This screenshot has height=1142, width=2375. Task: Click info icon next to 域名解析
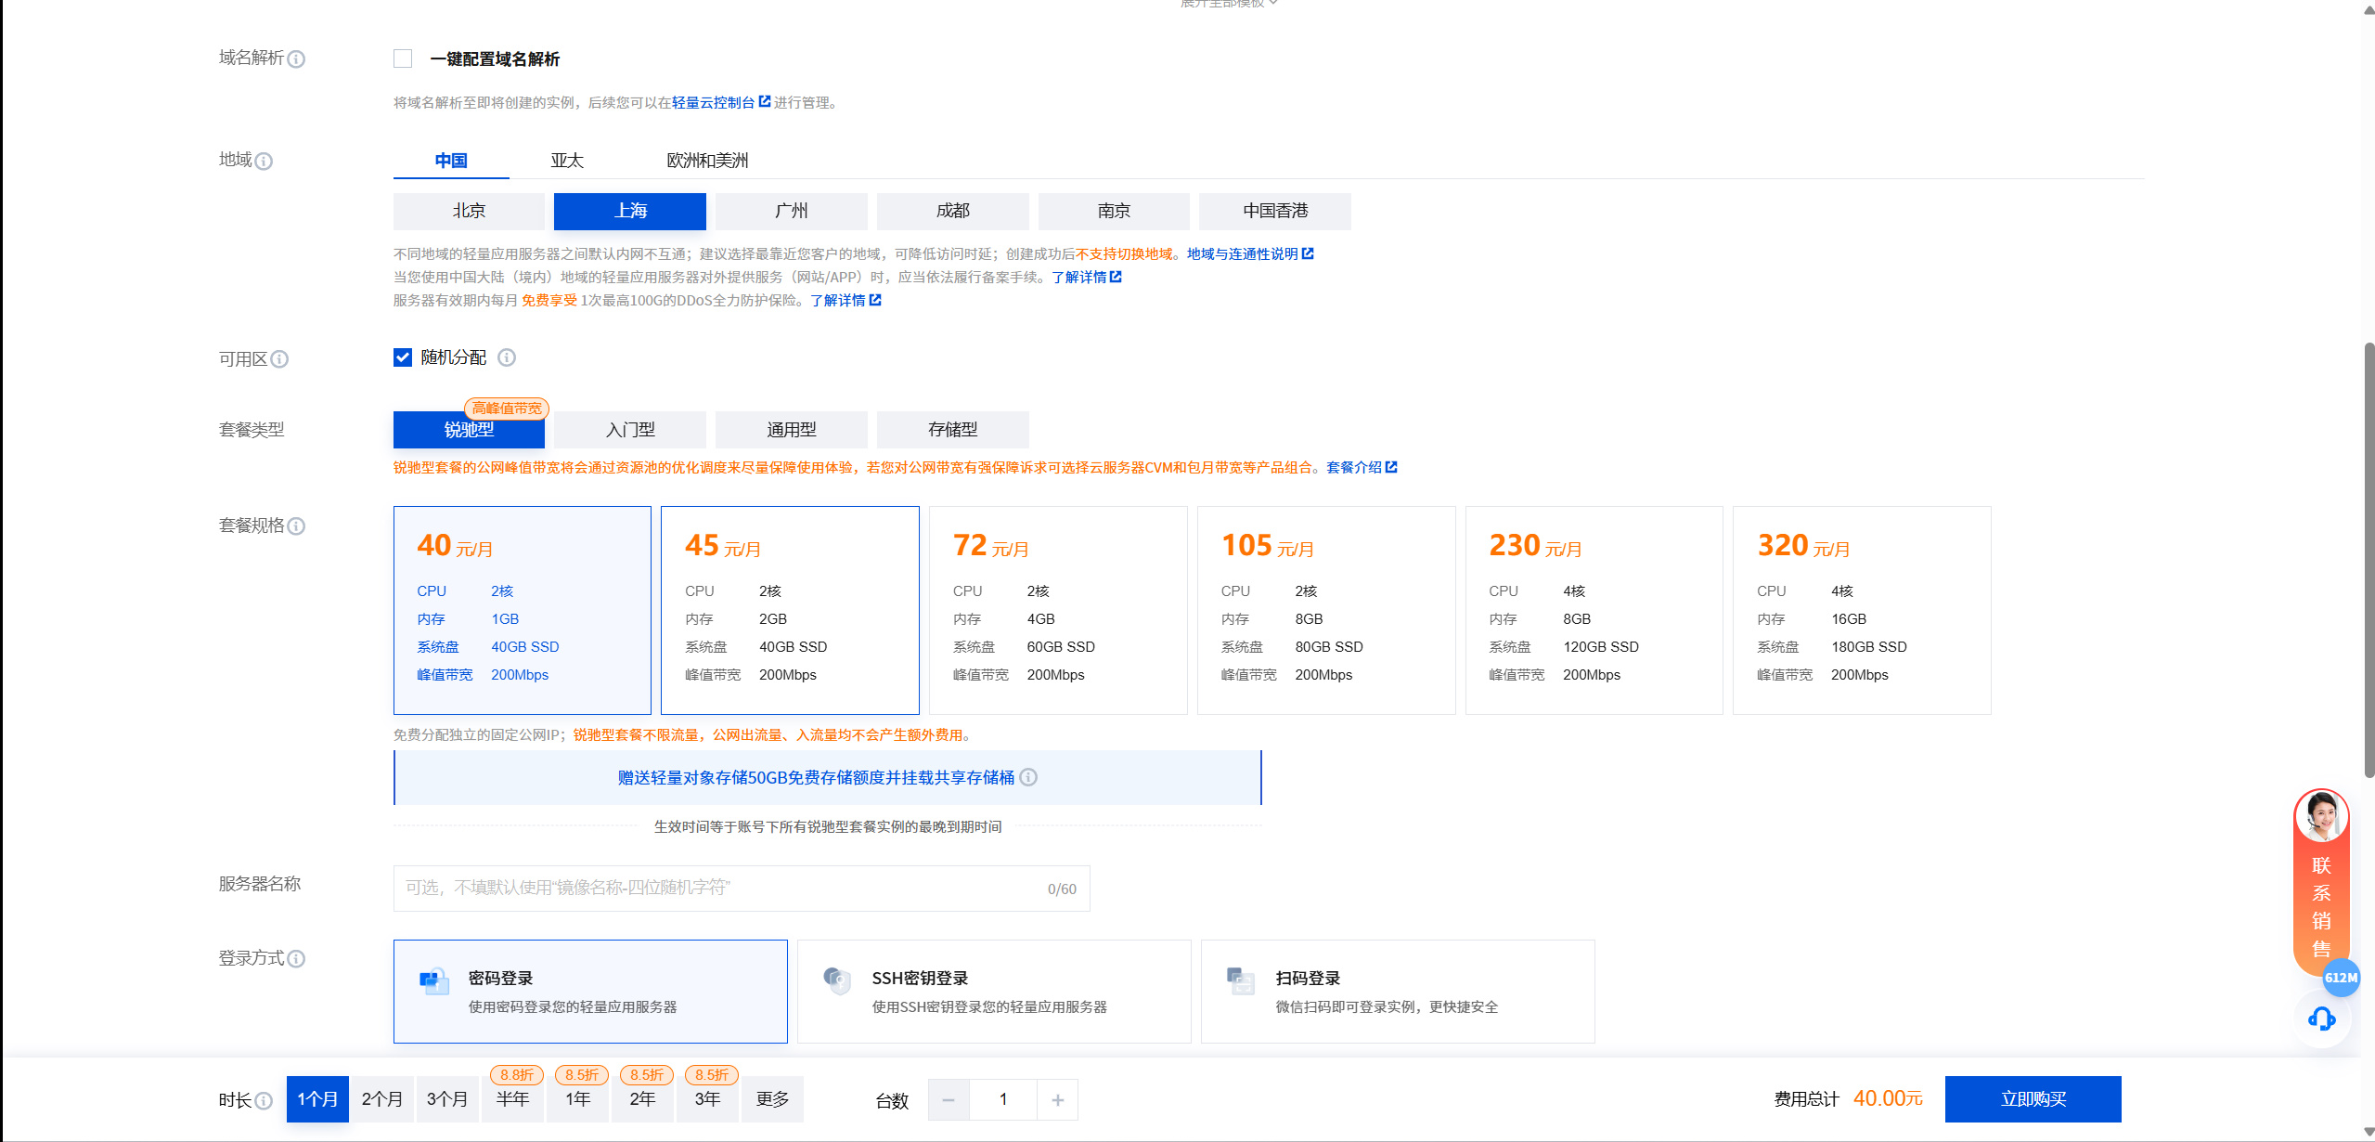pyautogui.click(x=296, y=59)
